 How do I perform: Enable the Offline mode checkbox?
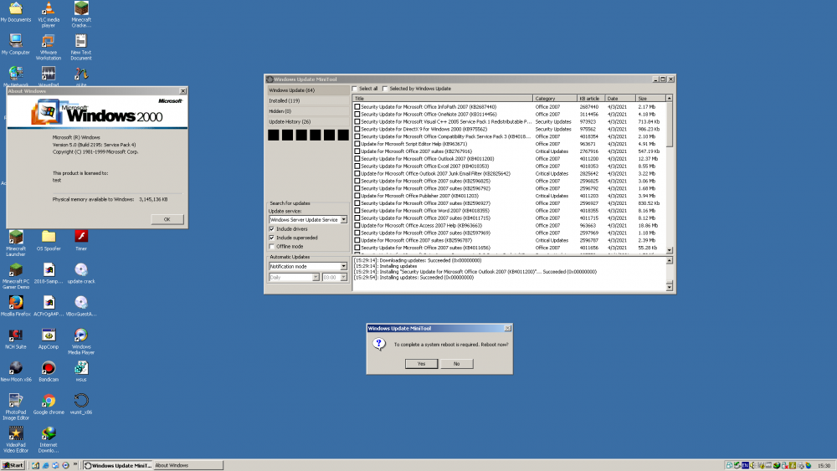pyautogui.click(x=272, y=247)
